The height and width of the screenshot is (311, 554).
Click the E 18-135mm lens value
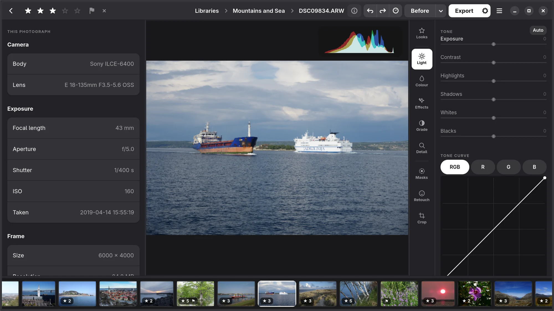tap(99, 85)
